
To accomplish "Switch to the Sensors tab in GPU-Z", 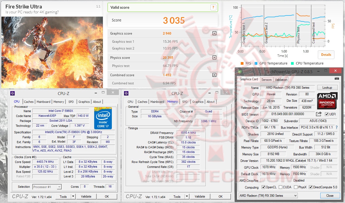I will (x=266, y=80).
